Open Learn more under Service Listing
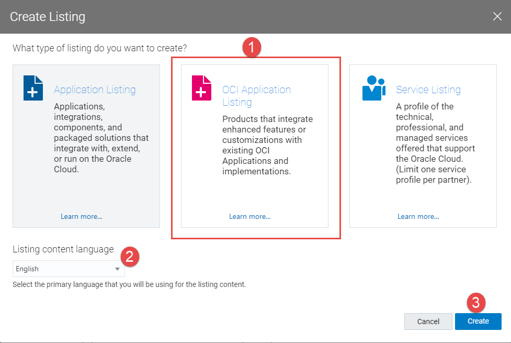The height and width of the screenshot is (343, 511). (418, 216)
